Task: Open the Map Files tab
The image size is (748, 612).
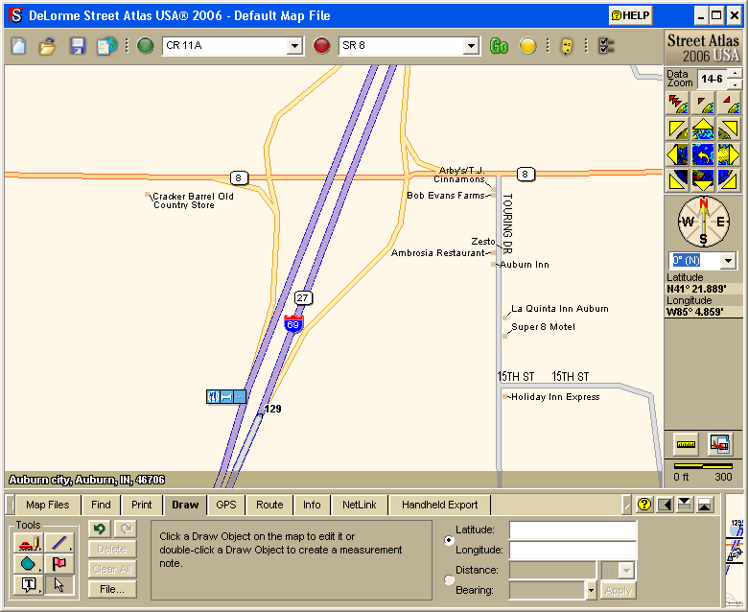Action: (48, 505)
